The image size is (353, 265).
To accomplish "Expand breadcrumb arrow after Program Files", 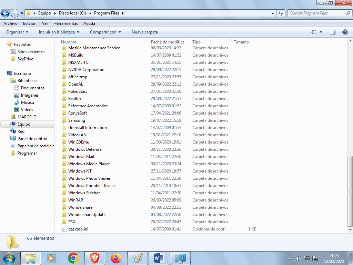I will coord(123,13).
